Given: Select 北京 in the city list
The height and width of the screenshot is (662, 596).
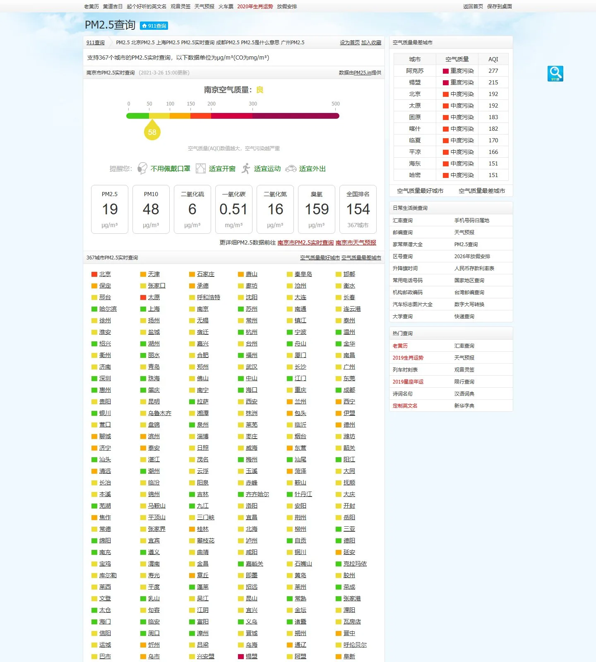Looking at the screenshot, I should coord(105,274).
